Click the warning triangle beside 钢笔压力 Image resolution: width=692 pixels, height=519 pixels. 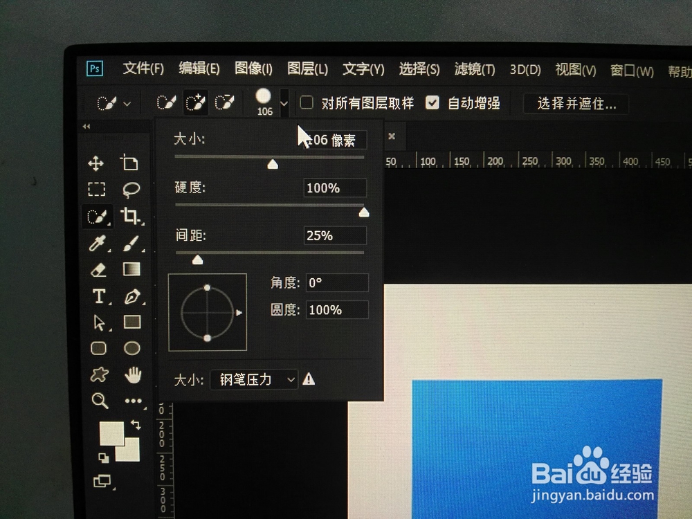[x=309, y=380]
